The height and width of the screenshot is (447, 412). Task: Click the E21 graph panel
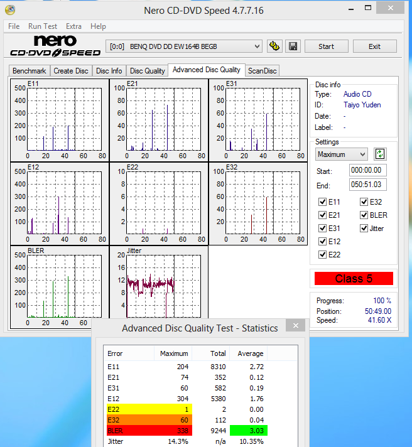point(159,120)
